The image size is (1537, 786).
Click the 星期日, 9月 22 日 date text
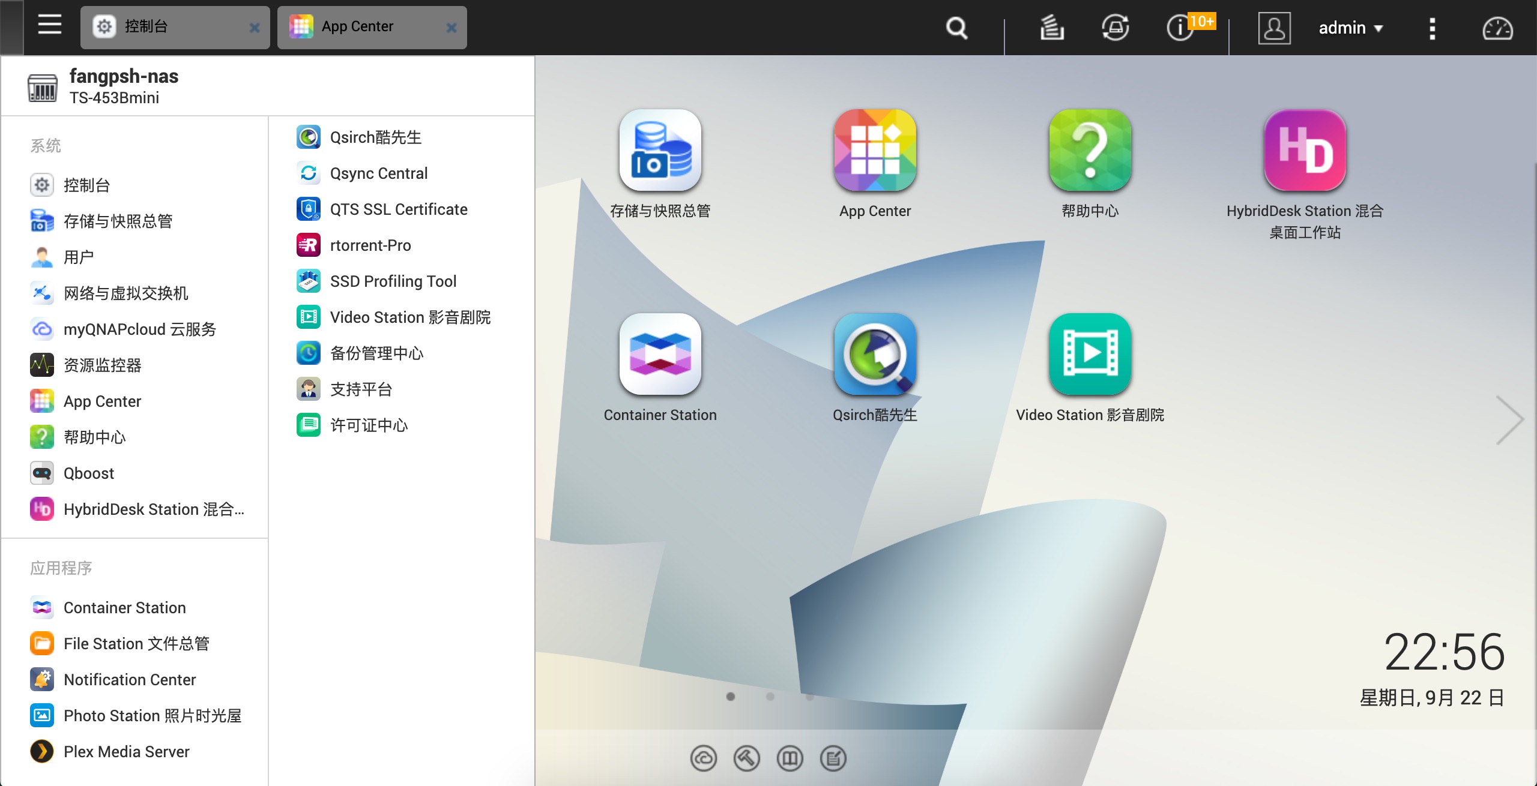pos(1432,698)
